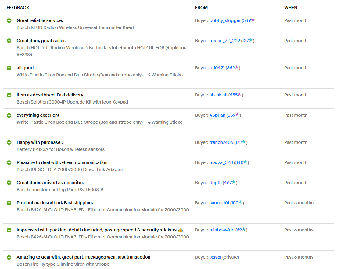Open buyer profile bobby_slogger
Image resolution: width=337 pixels, height=269 pixels.
(x=225, y=21)
